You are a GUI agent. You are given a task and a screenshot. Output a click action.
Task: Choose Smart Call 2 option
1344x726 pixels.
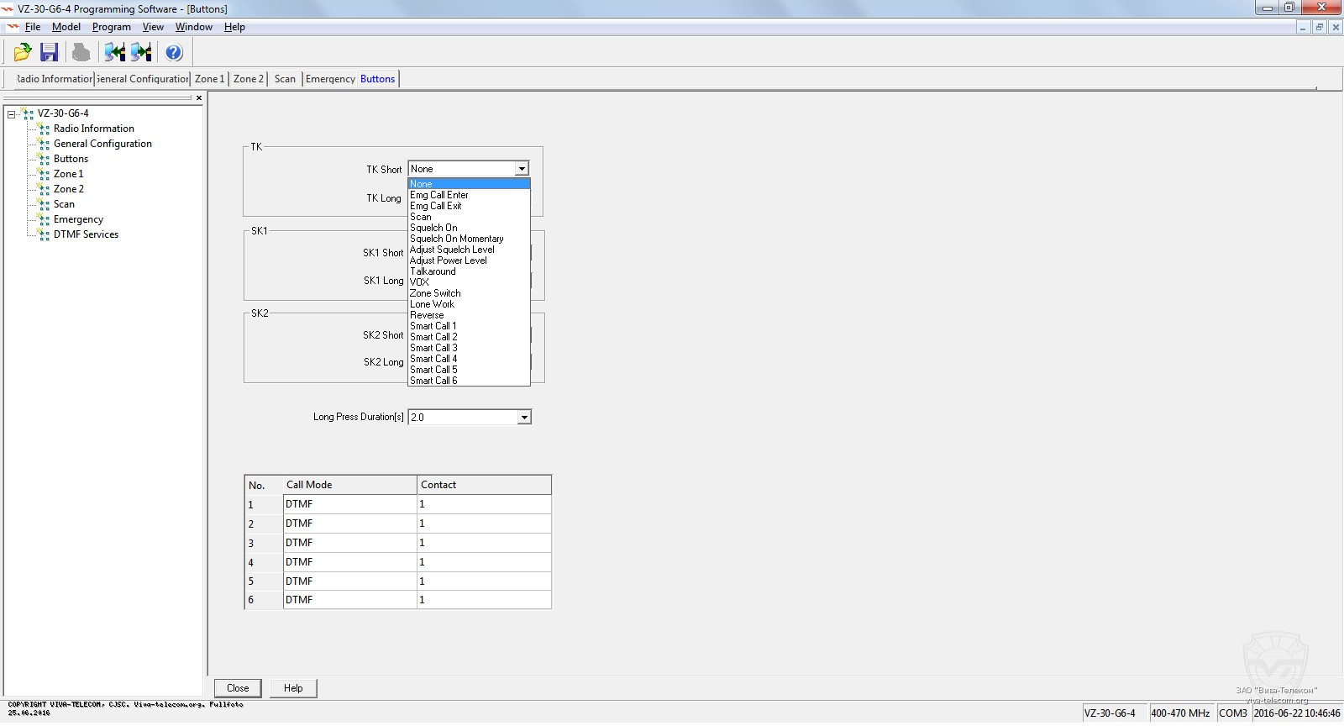pyautogui.click(x=469, y=337)
